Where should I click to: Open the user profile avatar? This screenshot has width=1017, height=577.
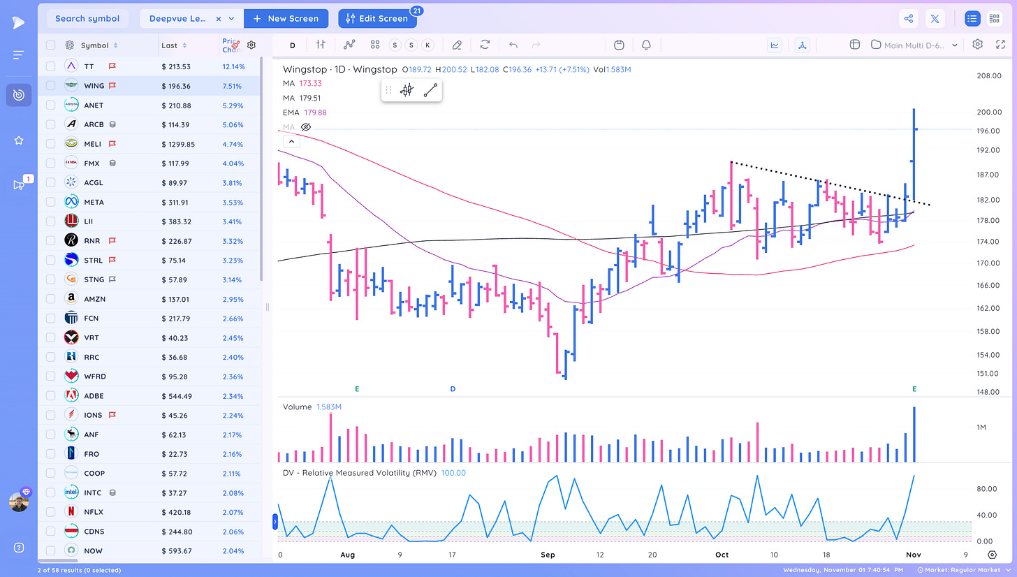19,502
